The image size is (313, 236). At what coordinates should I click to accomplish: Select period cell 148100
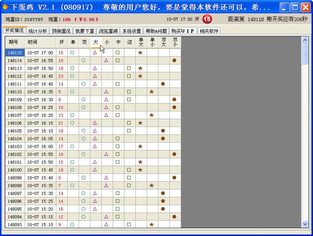15,170
